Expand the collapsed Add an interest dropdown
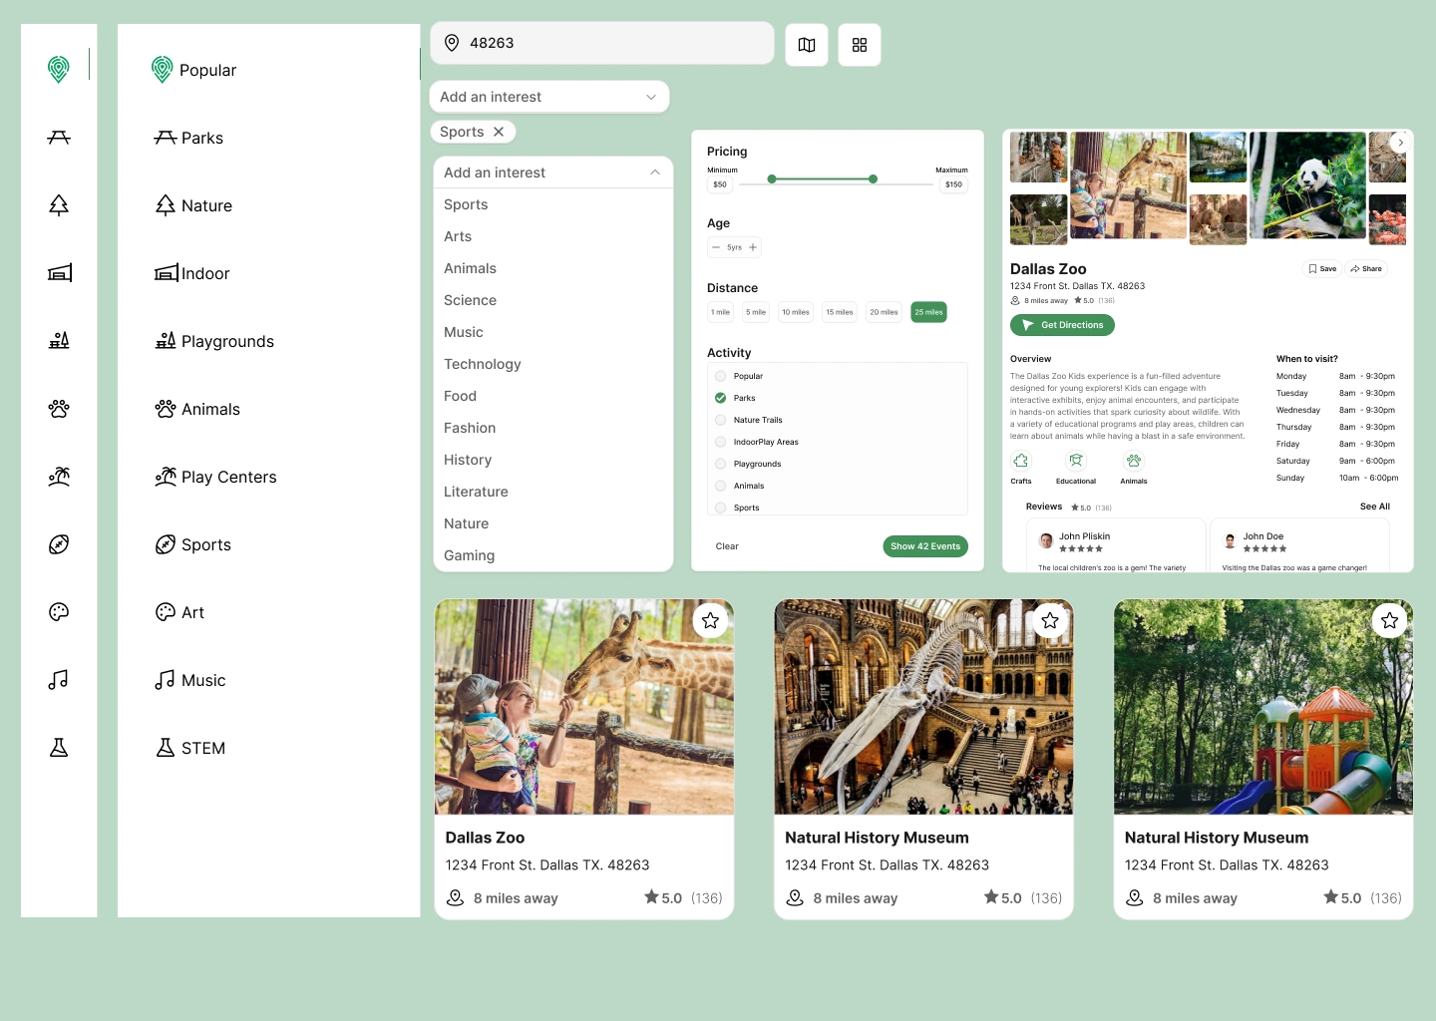The width and height of the screenshot is (1436, 1021). (549, 97)
